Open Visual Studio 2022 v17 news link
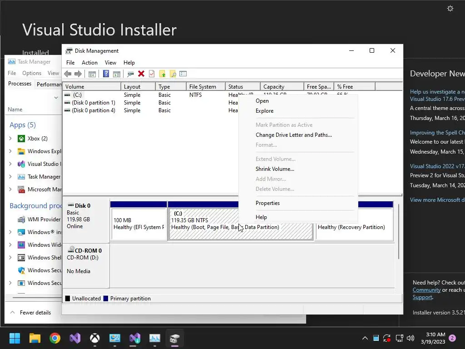The image size is (465, 349). [437, 166]
